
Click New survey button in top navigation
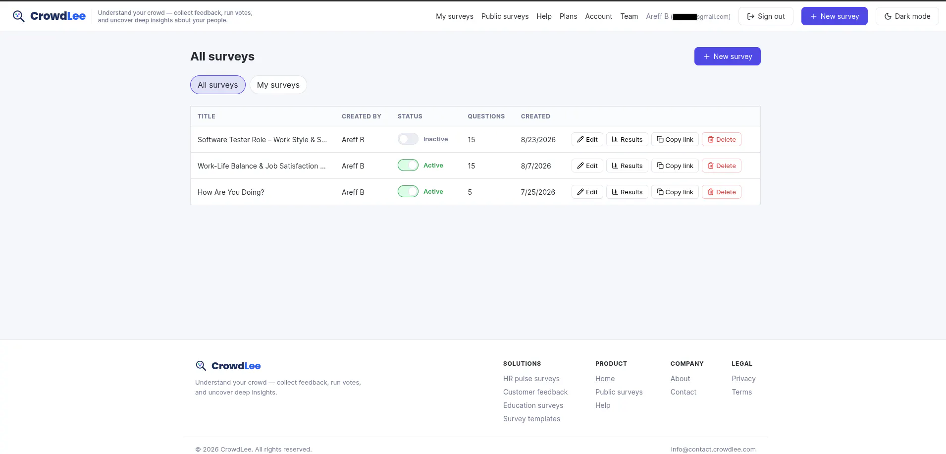835,16
